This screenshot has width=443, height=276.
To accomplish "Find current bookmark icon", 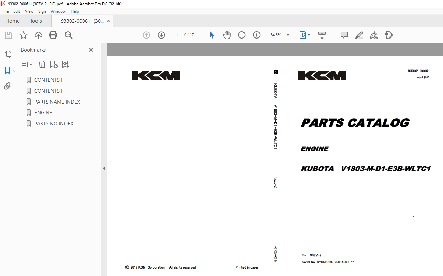I will [x=65, y=64].
